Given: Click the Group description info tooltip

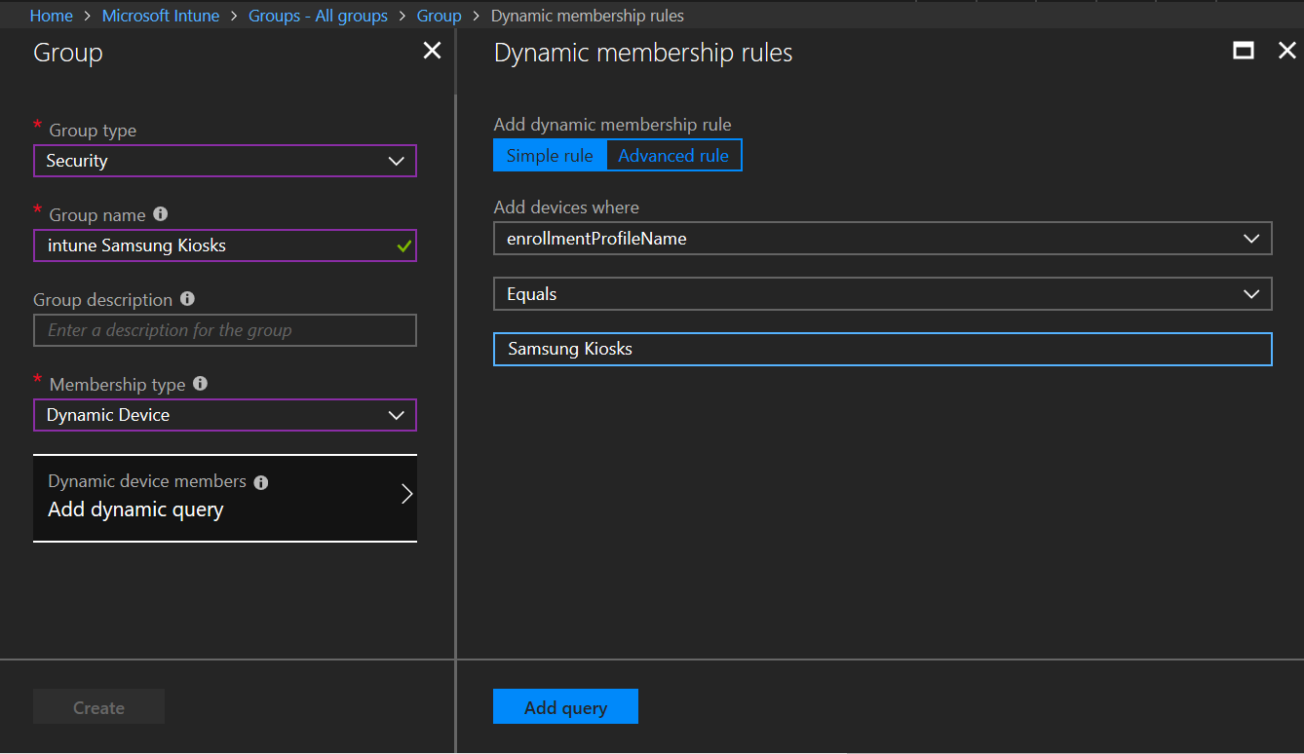Looking at the screenshot, I should point(186,298).
